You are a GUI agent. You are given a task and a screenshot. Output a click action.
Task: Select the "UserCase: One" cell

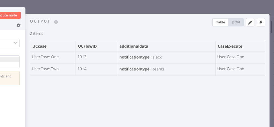click(45, 57)
